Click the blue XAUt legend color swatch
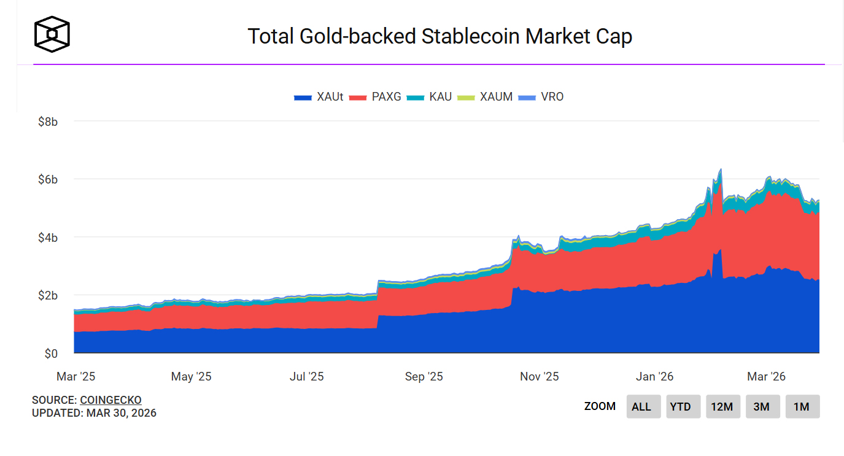The height and width of the screenshot is (456, 844). click(302, 96)
